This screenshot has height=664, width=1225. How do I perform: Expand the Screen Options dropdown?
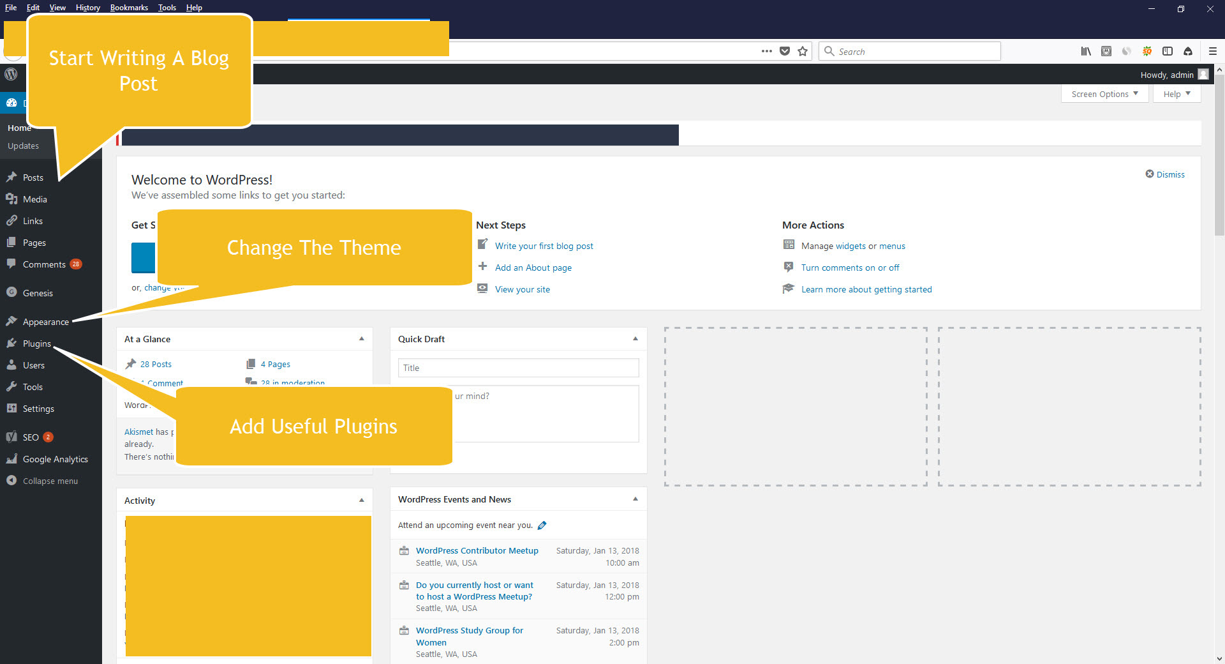click(x=1104, y=94)
